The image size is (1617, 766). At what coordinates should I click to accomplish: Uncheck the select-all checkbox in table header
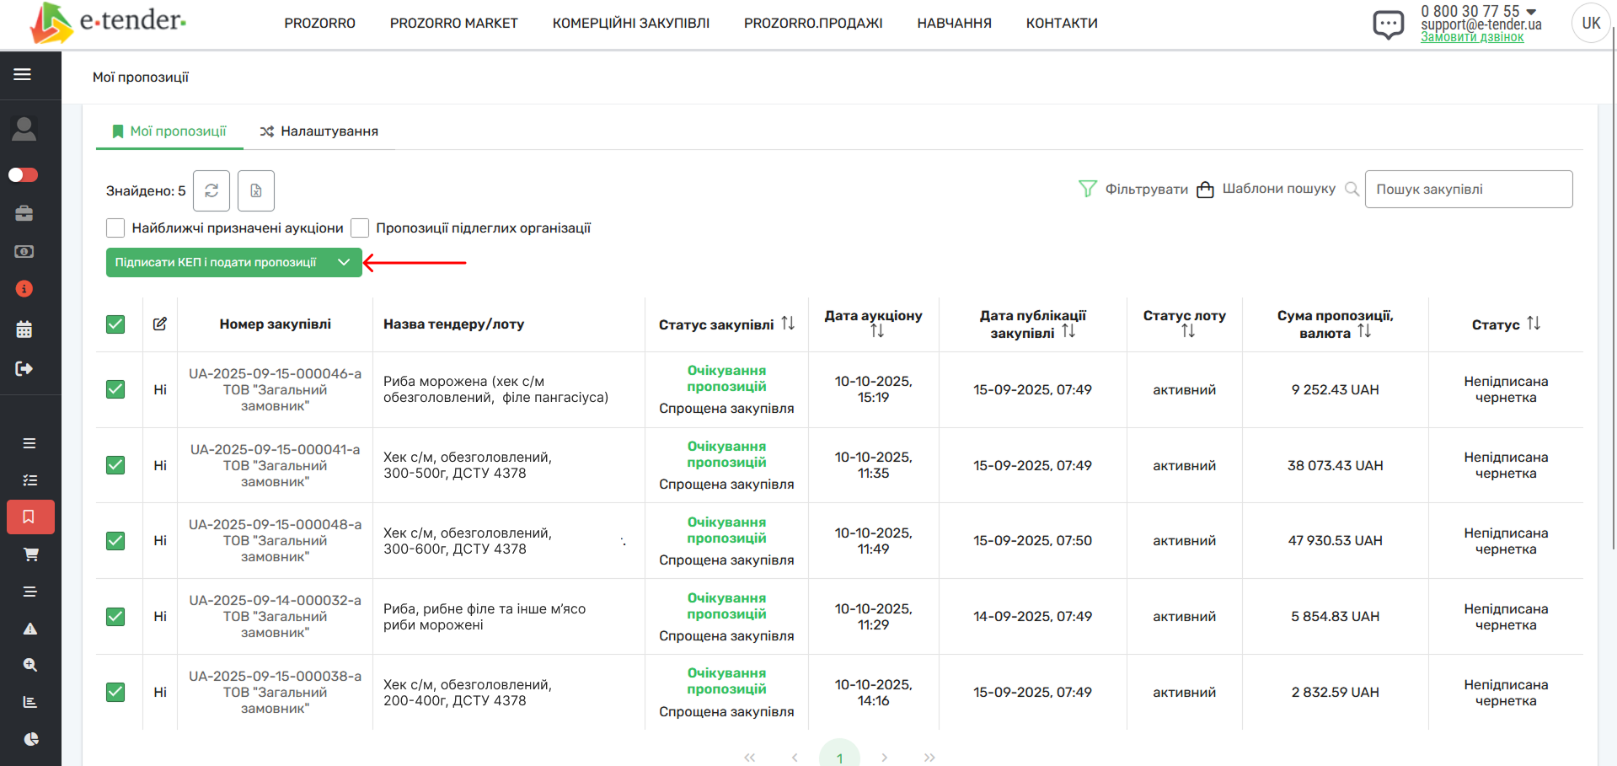(x=115, y=324)
